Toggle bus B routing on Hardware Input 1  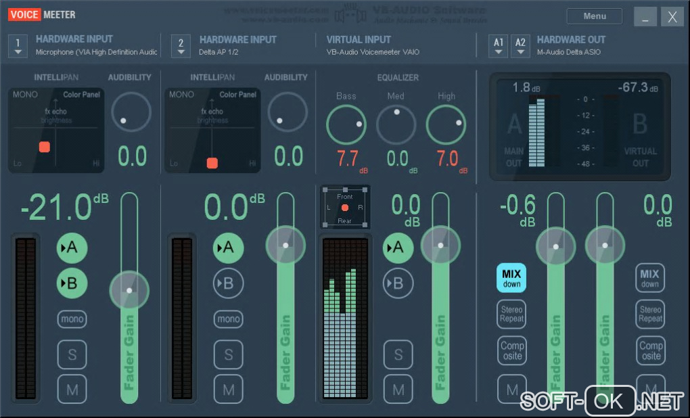[x=72, y=283]
